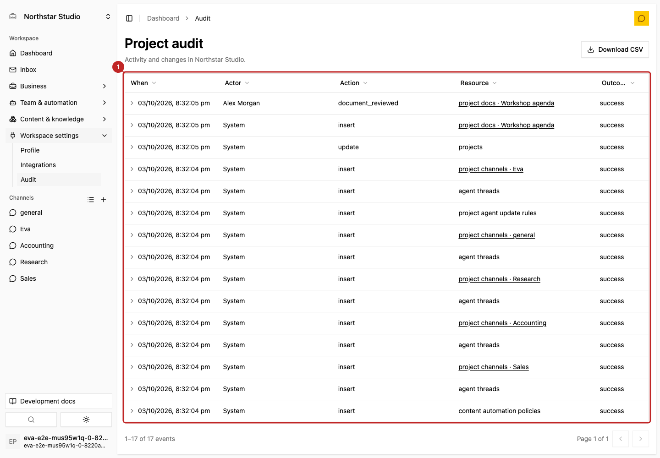Click the '1–17 of 17 events' text
This screenshot has width=660, height=458.
pos(150,439)
